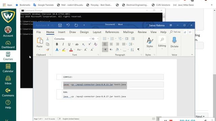The image size is (216, 121).
Task: Click the Multilevel list icon
Action: coord(120,39)
